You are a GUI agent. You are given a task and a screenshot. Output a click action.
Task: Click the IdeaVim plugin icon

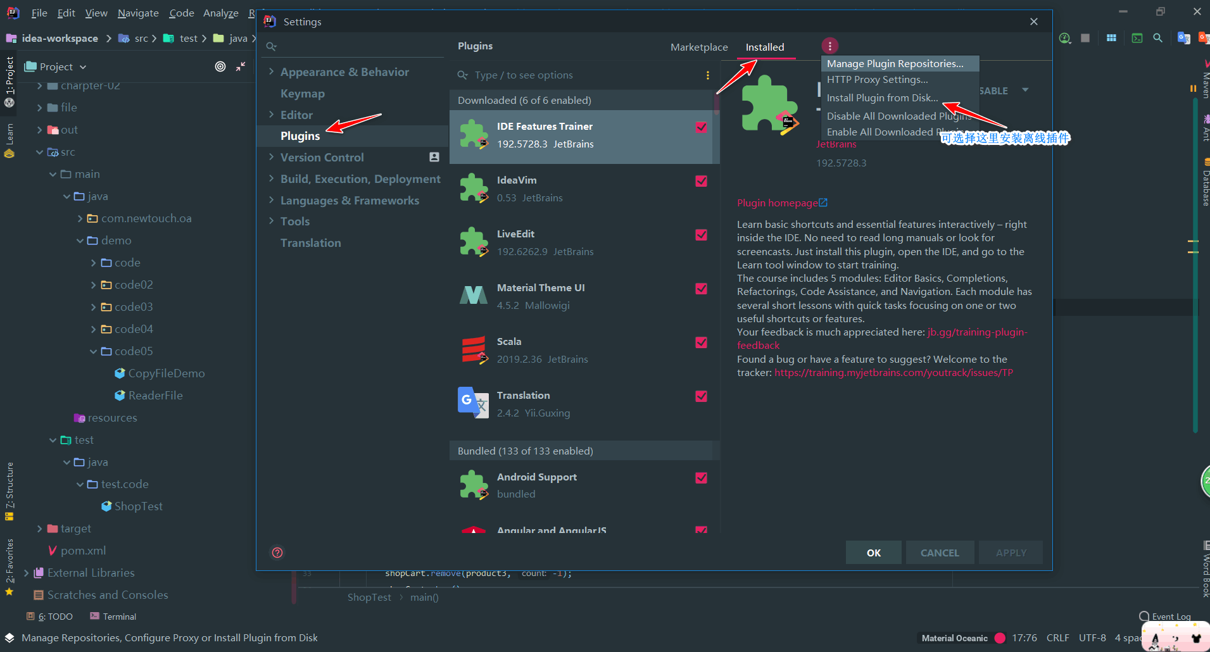[x=474, y=189]
